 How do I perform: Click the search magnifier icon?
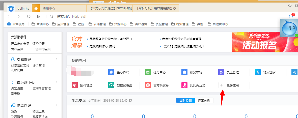51,17
